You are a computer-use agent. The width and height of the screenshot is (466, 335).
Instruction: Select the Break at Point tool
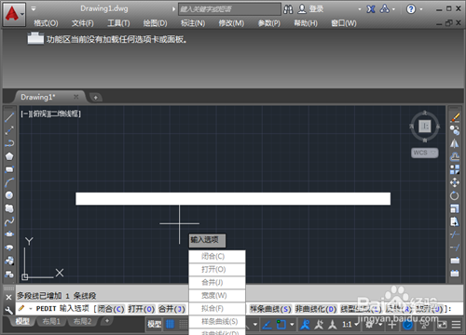pos(455,261)
